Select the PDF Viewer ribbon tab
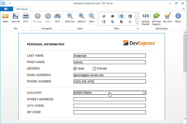Viewport: 187px width, 124px height. [22, 9]
